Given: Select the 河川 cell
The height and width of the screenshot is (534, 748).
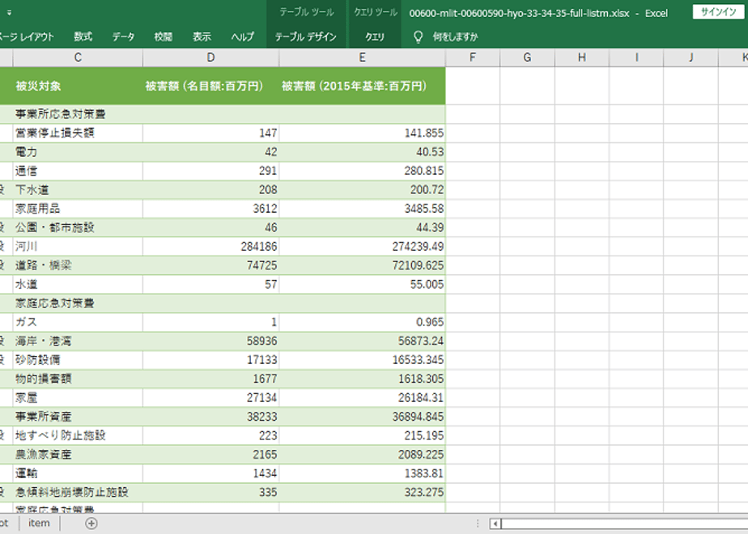Looking at the screenshot, I should 78,247.
